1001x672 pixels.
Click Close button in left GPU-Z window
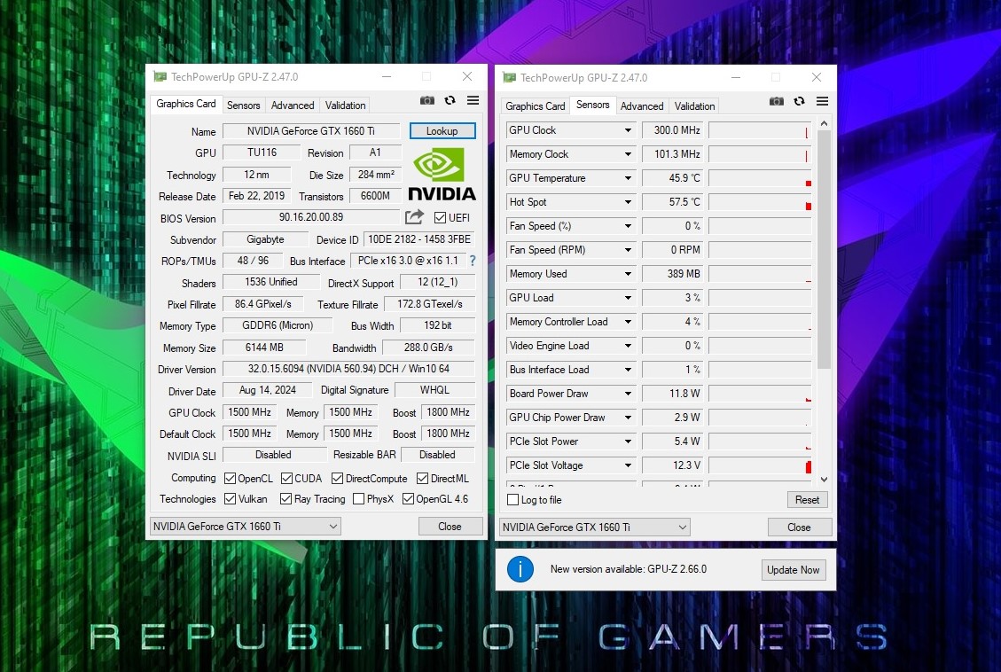pos(450,527)
